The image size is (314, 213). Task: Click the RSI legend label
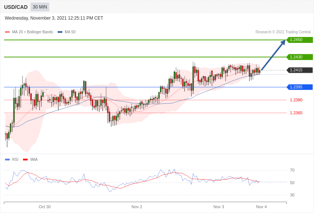[15, 159]
